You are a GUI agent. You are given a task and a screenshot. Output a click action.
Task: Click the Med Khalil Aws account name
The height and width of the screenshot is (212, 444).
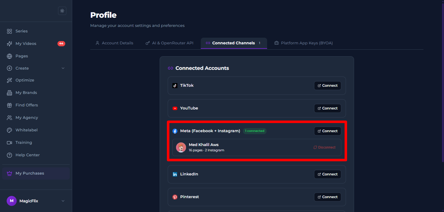pos(204,145)
